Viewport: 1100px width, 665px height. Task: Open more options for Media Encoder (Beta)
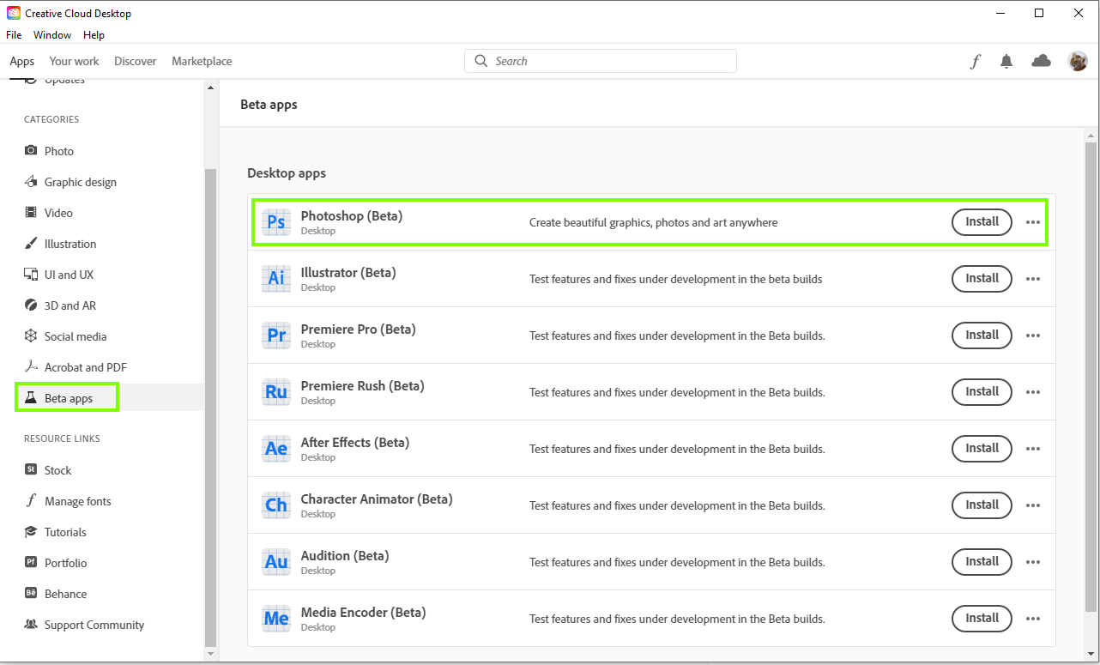1033,619
